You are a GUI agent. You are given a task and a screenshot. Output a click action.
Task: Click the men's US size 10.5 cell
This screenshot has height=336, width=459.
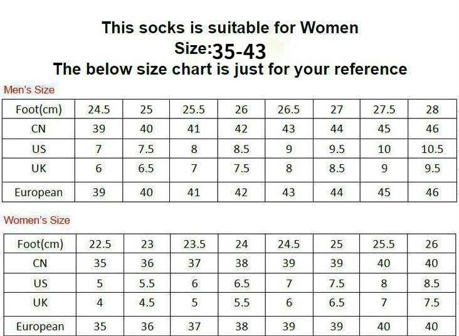pos(432,149)
